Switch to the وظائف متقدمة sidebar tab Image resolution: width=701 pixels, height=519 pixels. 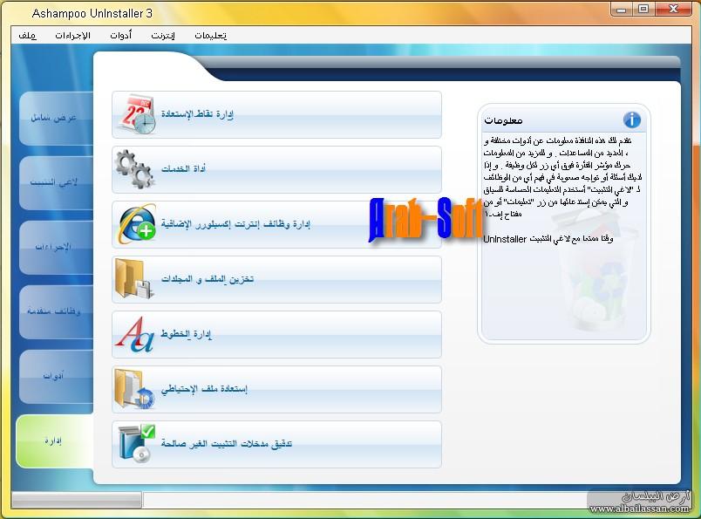[56, 311]
